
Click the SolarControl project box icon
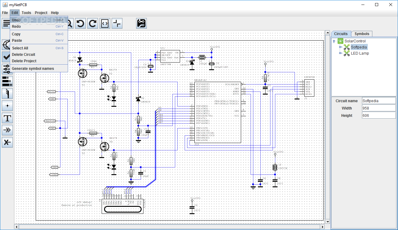(340, 41)
